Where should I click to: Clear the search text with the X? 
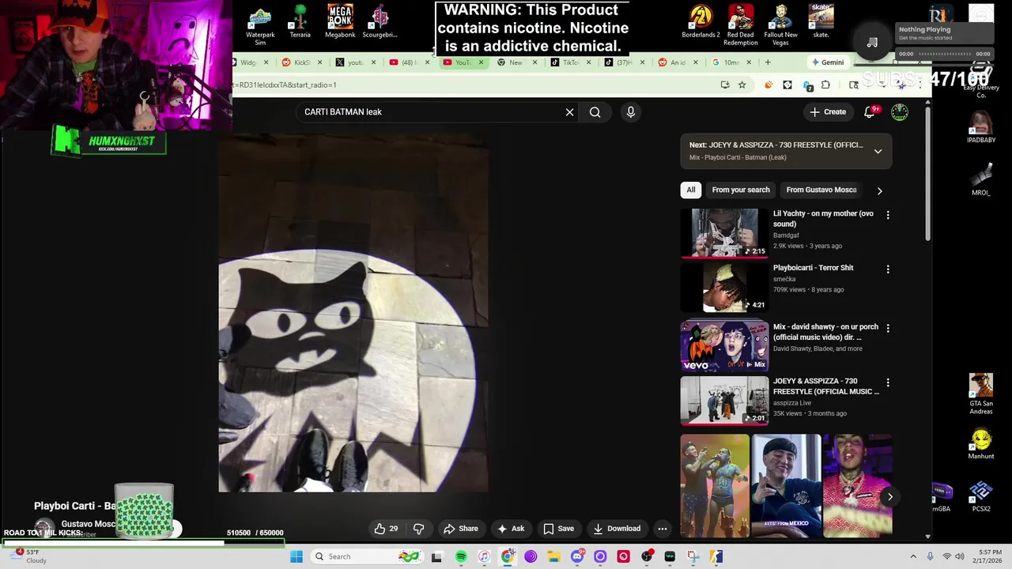[569, 112]
